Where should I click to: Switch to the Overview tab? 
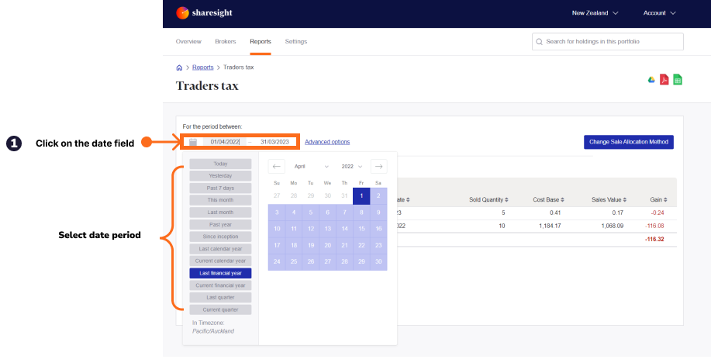[188, 42]
